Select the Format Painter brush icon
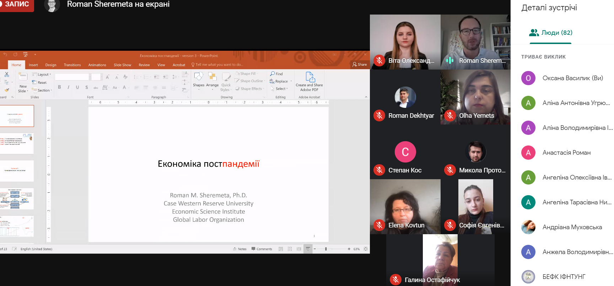This screenshot has height=286, width=614. pos(7,90)
